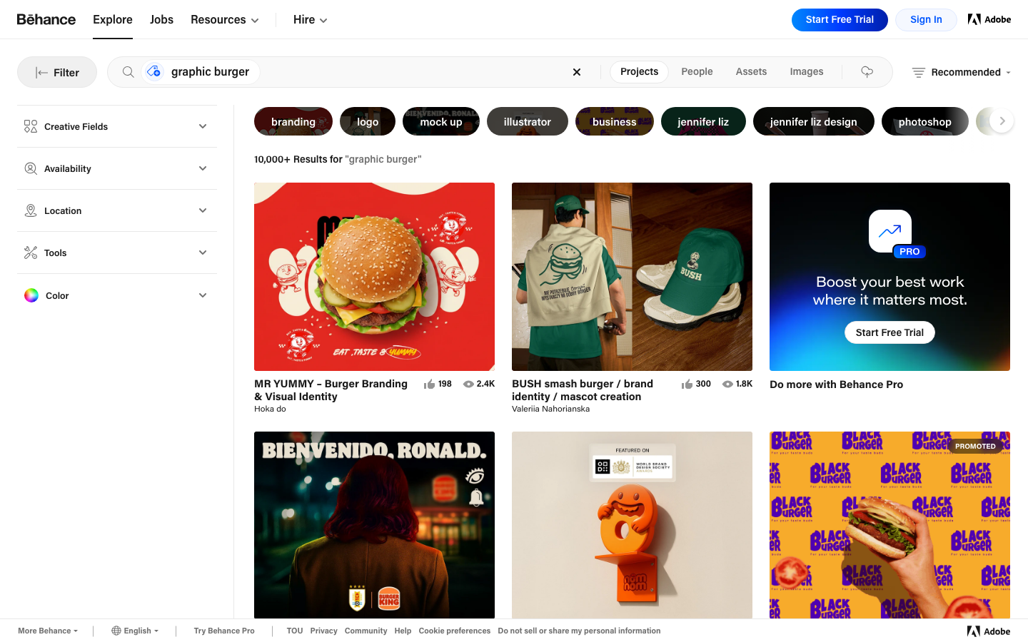
Task: Open the orange mascot project thumbnail
Action: 632,525
